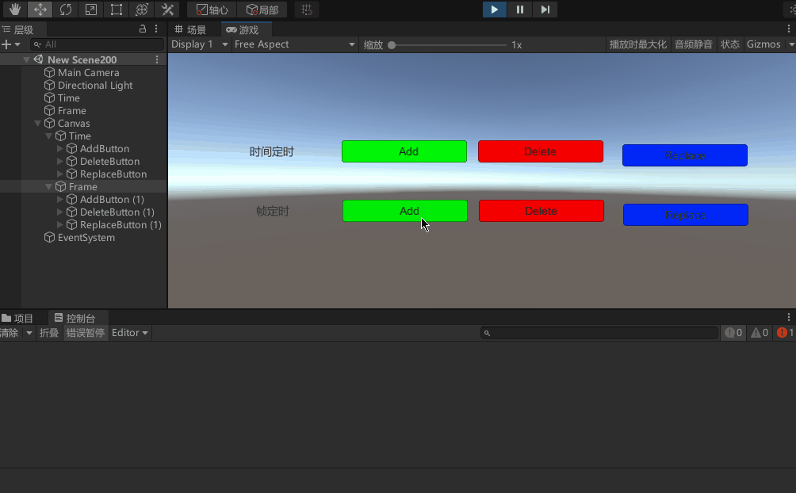
Task: Click the blue Replace button for 帧定时
Action: tap(686, 215)
